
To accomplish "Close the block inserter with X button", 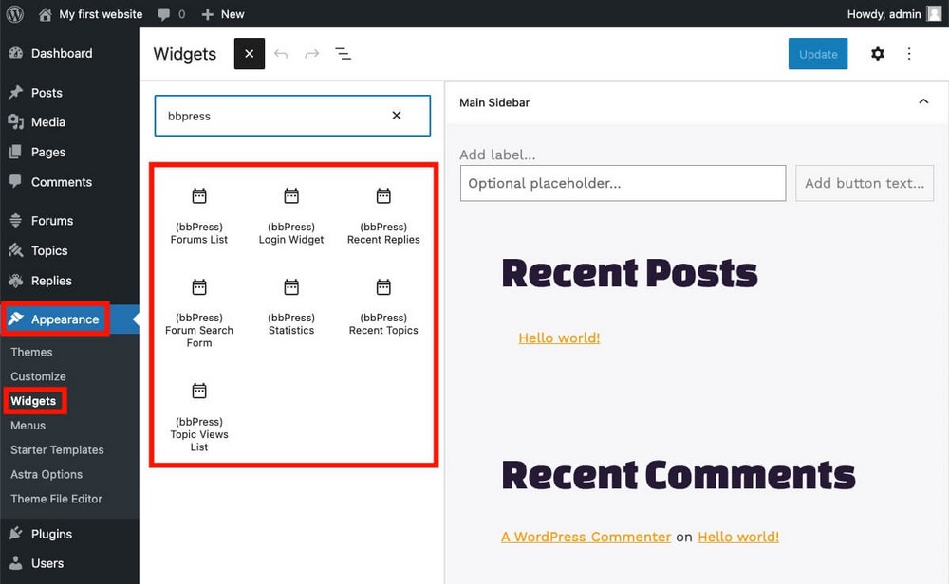I will coord(250,54).
